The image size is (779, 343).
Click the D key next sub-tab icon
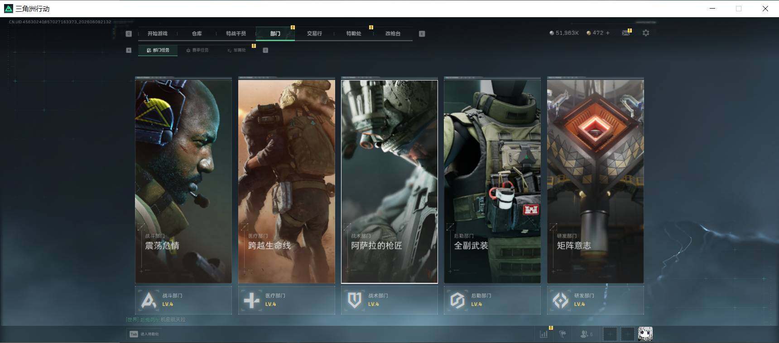265,50
